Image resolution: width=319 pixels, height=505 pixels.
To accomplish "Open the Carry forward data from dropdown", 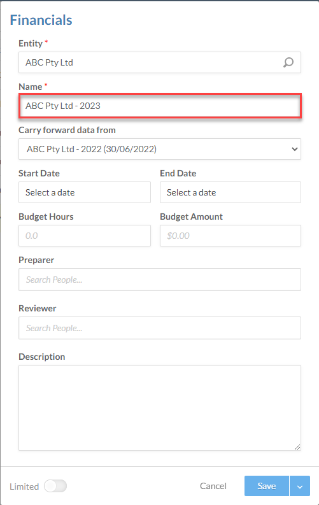I will click(160, 149).
